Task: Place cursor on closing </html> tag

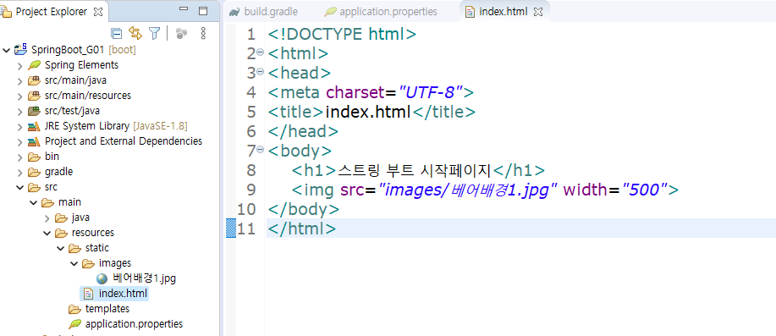Action: pos(302,229)
